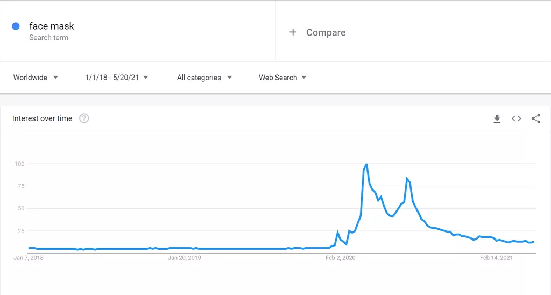Viewport: 551px width, 295px height.
Task: Add a comparison term via Compare
Action: (x=326, y=32)
